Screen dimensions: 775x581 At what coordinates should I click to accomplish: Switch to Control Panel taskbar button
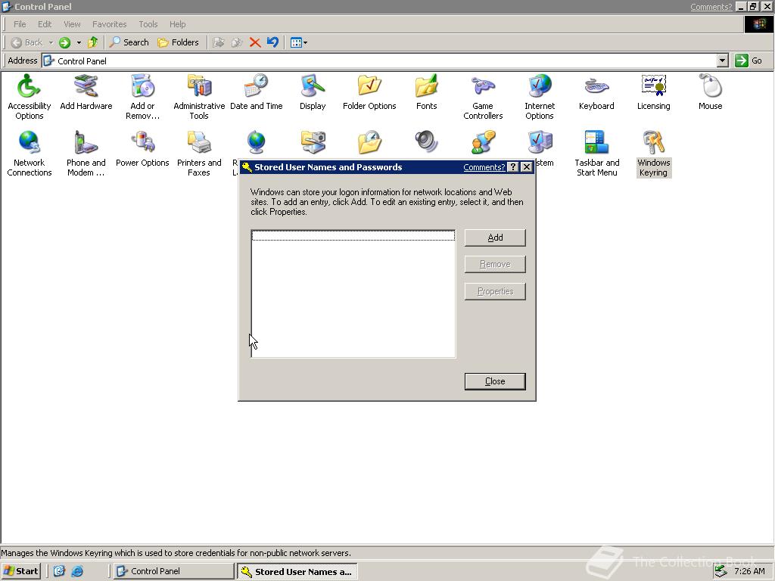pos(173,571)
